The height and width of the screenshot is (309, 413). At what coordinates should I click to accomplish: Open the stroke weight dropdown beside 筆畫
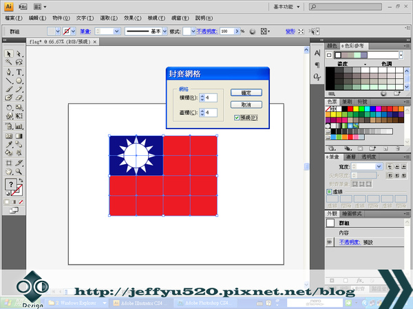pyautogui.click(x=117, y=32)
